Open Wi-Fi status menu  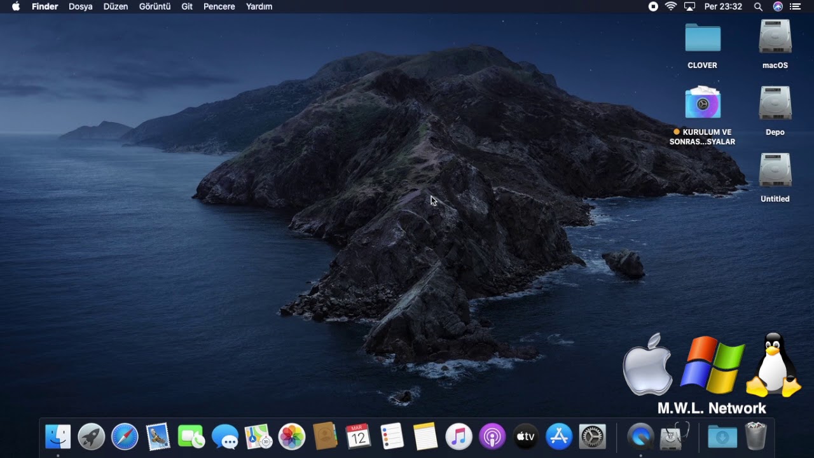(671, 6)
